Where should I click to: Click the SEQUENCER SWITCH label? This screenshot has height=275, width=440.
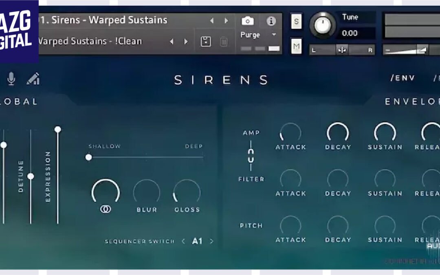[139, 241]
